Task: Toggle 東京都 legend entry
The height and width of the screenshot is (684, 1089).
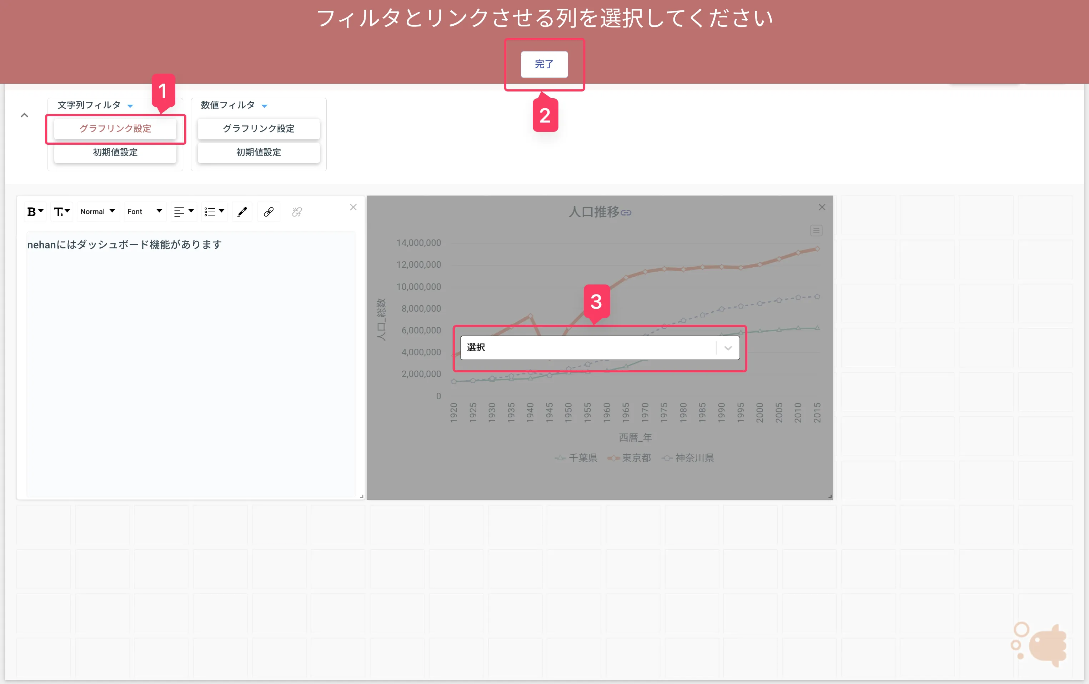Action: pyautogui.click(x=629, y=458)
